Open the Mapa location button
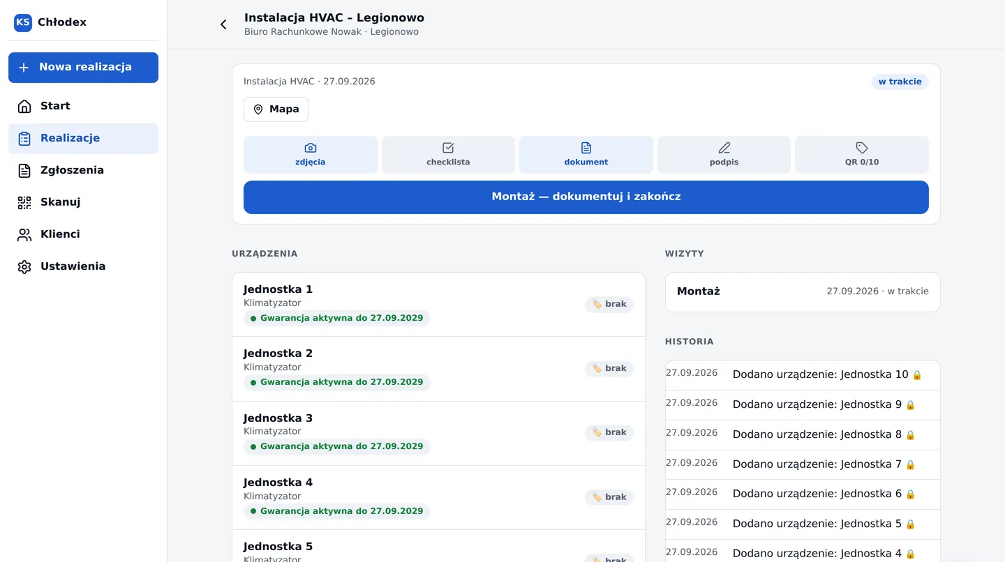The height and width of the screenshot is (562, 1005). (x=276, y=109)
